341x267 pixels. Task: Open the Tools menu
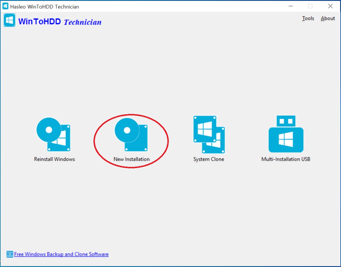308,18
